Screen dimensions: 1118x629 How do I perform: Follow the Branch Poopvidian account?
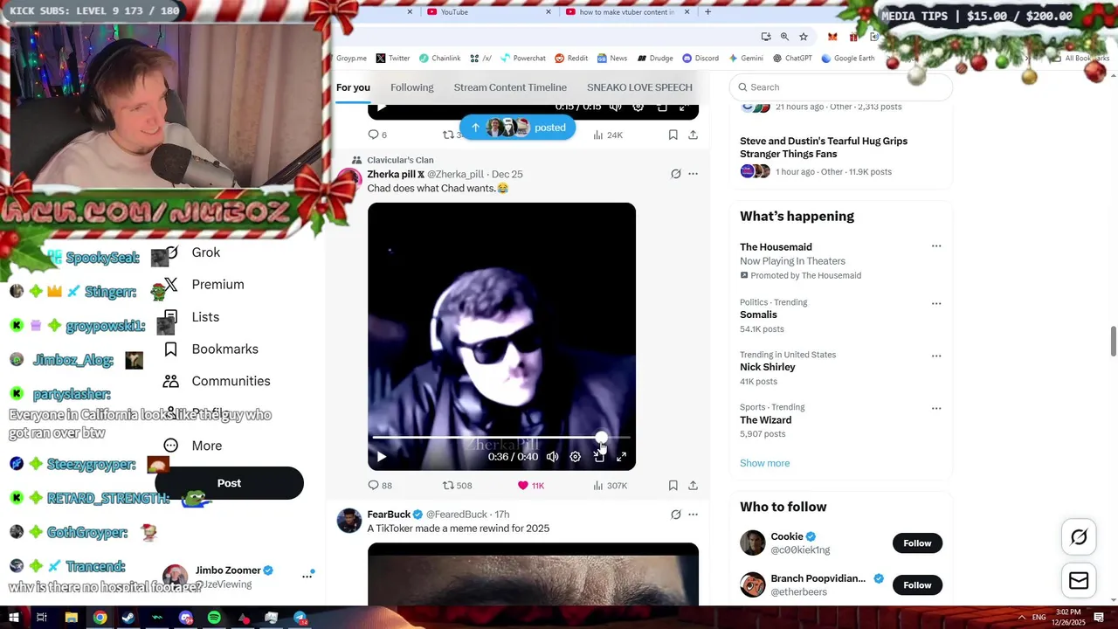(917, 585)
